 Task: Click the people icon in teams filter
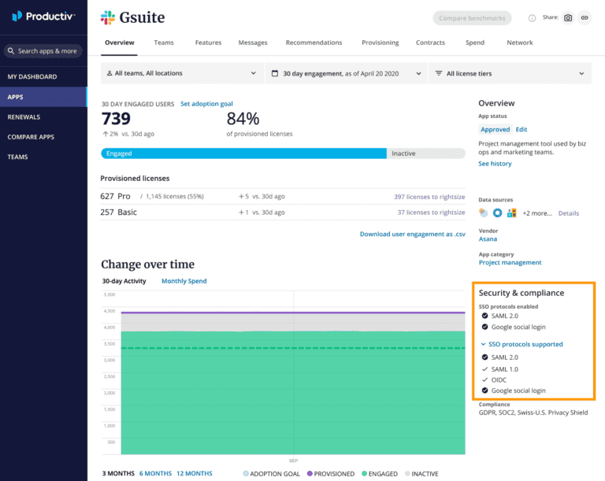pyautogui.click(x=109, y=73)
